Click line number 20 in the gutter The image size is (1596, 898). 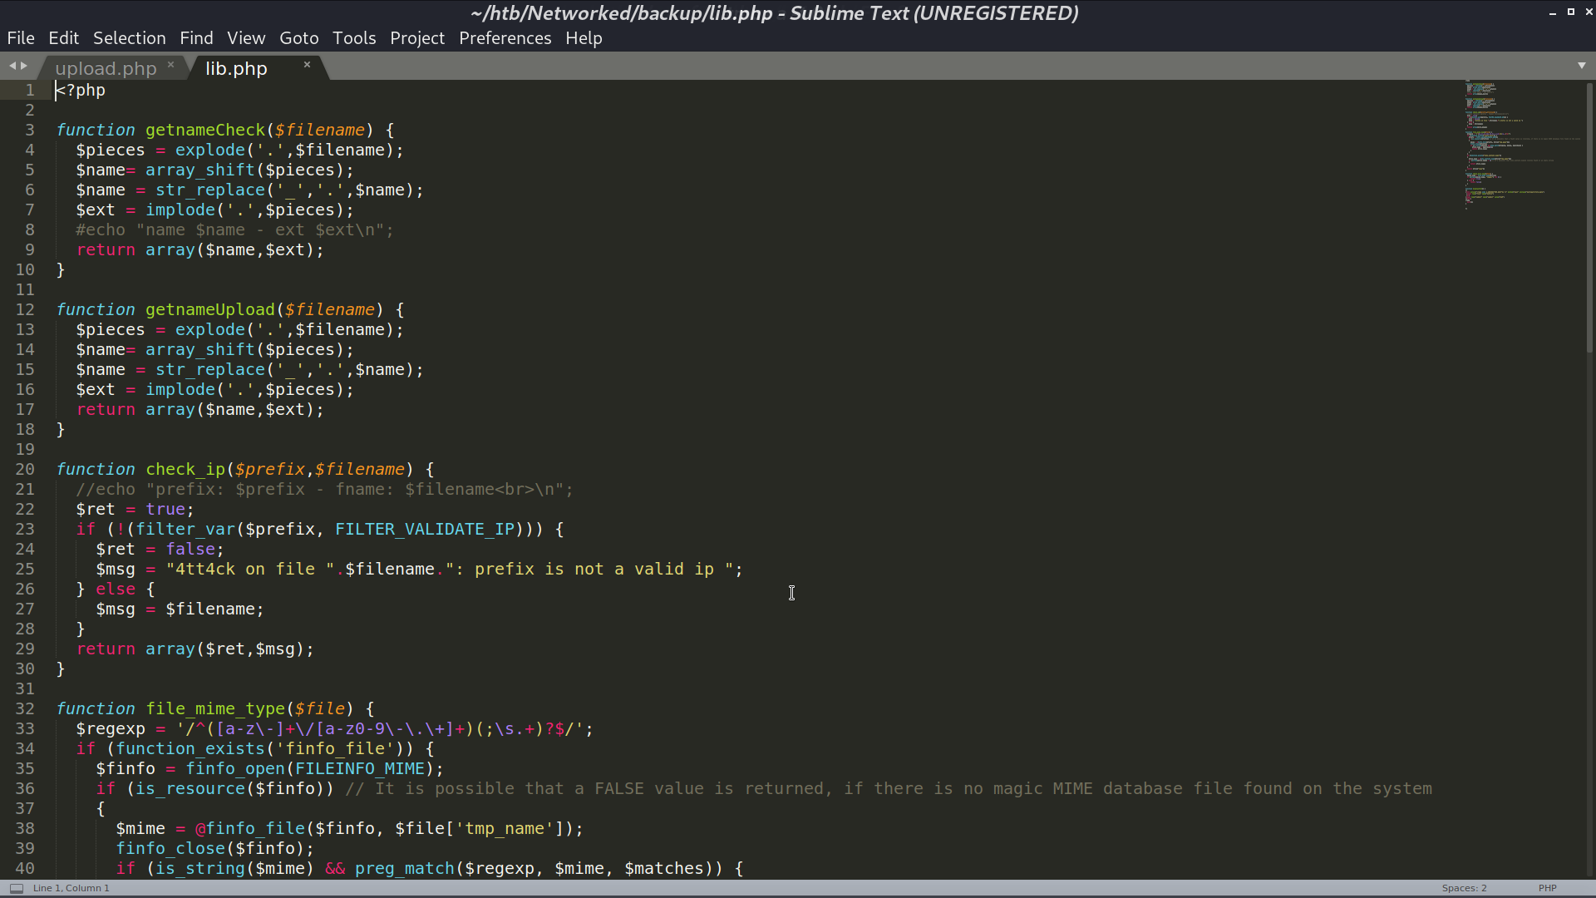click(x=25, y=469)
